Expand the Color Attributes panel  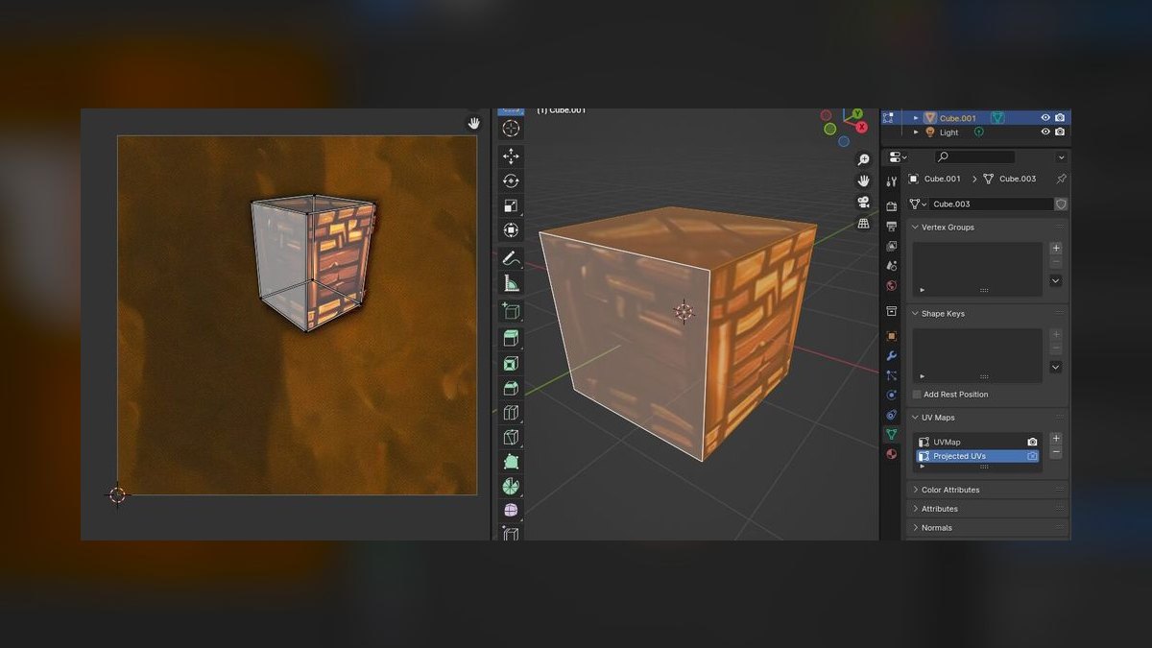click(915, 490)
